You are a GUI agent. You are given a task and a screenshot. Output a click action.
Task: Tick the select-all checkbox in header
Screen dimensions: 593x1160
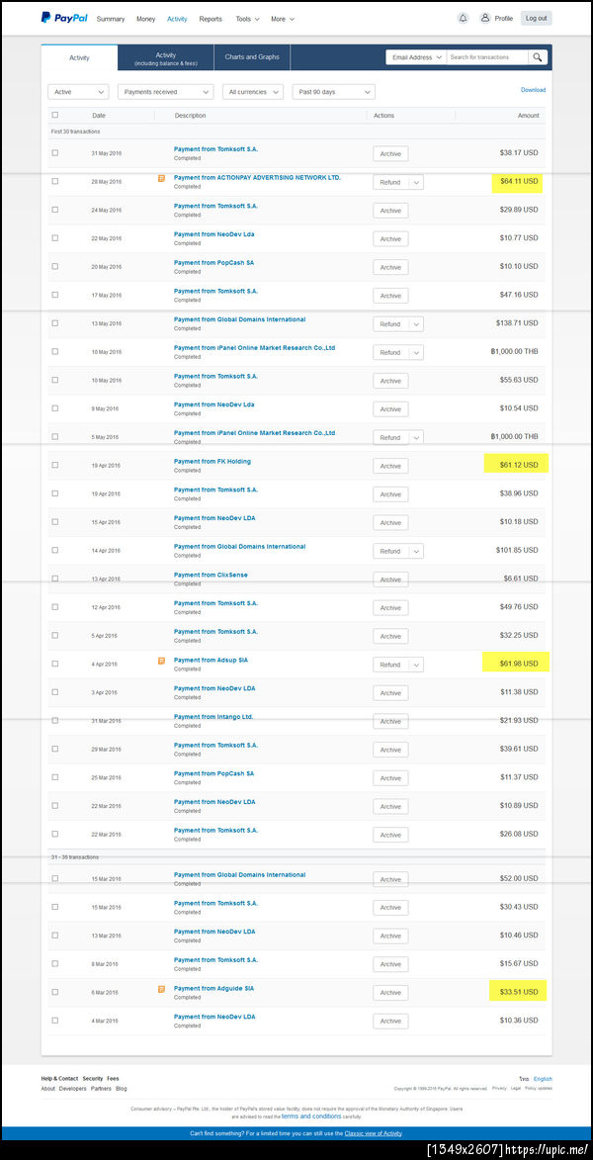click(x=54, y=115)
